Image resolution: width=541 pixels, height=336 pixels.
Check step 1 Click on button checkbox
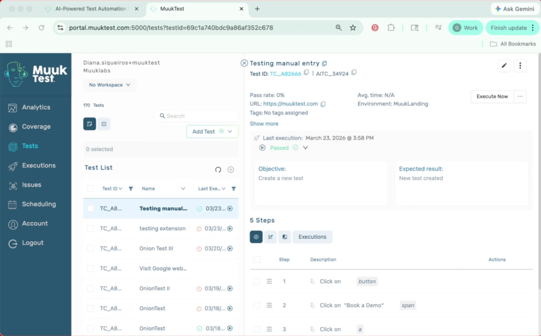click(x=257, y=281)
